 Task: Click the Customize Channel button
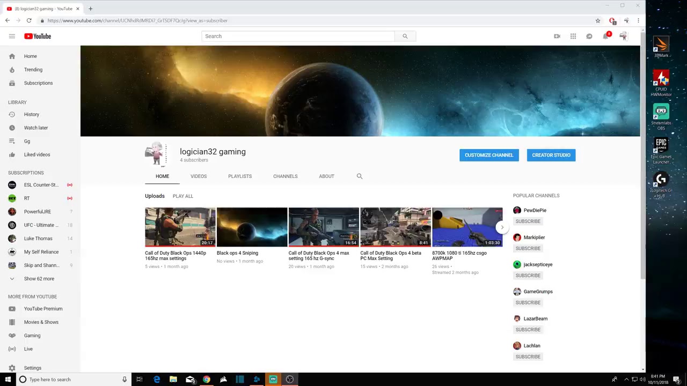489,155
